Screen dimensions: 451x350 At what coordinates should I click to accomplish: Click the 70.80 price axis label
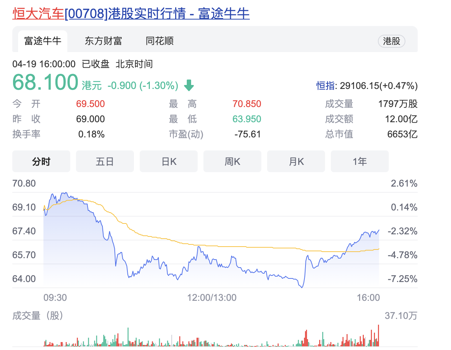coord(24,184)
